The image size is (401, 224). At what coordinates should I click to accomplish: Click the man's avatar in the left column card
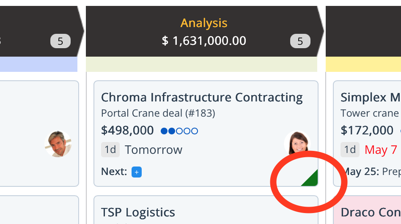coord(58,144)
